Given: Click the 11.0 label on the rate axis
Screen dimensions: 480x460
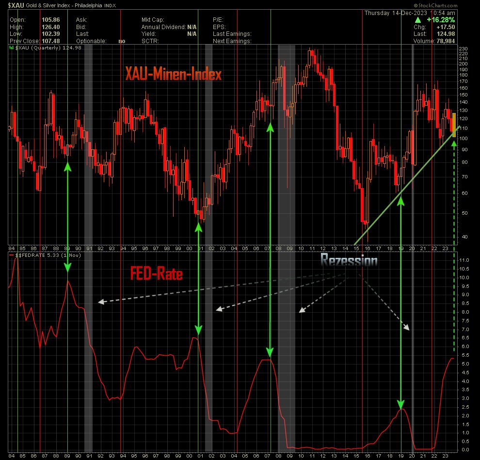Looking at the screenshot, I should (464, 260).
